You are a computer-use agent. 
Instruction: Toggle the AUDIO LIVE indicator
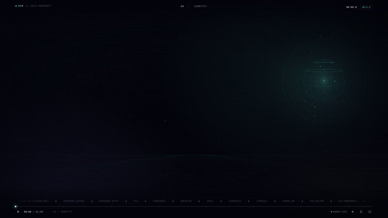coord(339,212)
